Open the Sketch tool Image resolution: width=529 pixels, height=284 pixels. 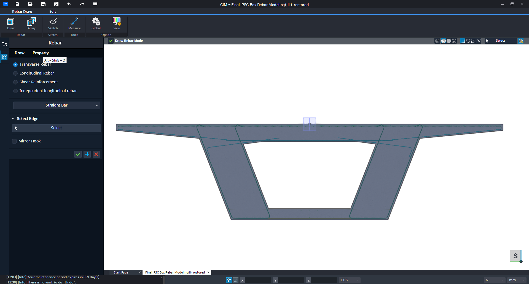pyautogui.click(x=53, y=23)
